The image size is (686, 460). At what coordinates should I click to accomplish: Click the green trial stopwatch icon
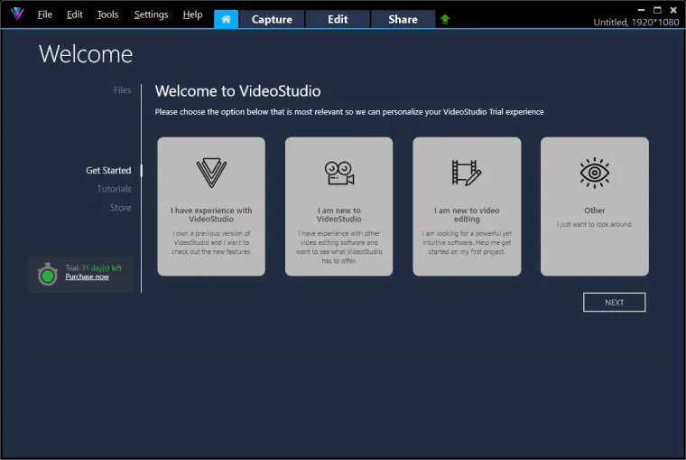click(x=47, y=274)
